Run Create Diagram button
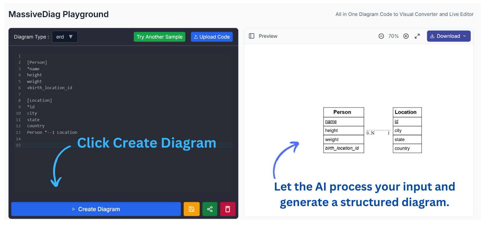The width and height of the screenshot is (481, 225). [x=96, y=209]
